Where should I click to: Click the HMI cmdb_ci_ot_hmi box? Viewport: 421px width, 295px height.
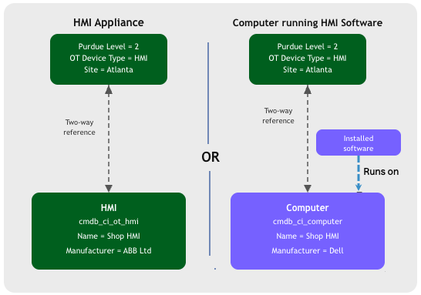click(x=109, y=231)
